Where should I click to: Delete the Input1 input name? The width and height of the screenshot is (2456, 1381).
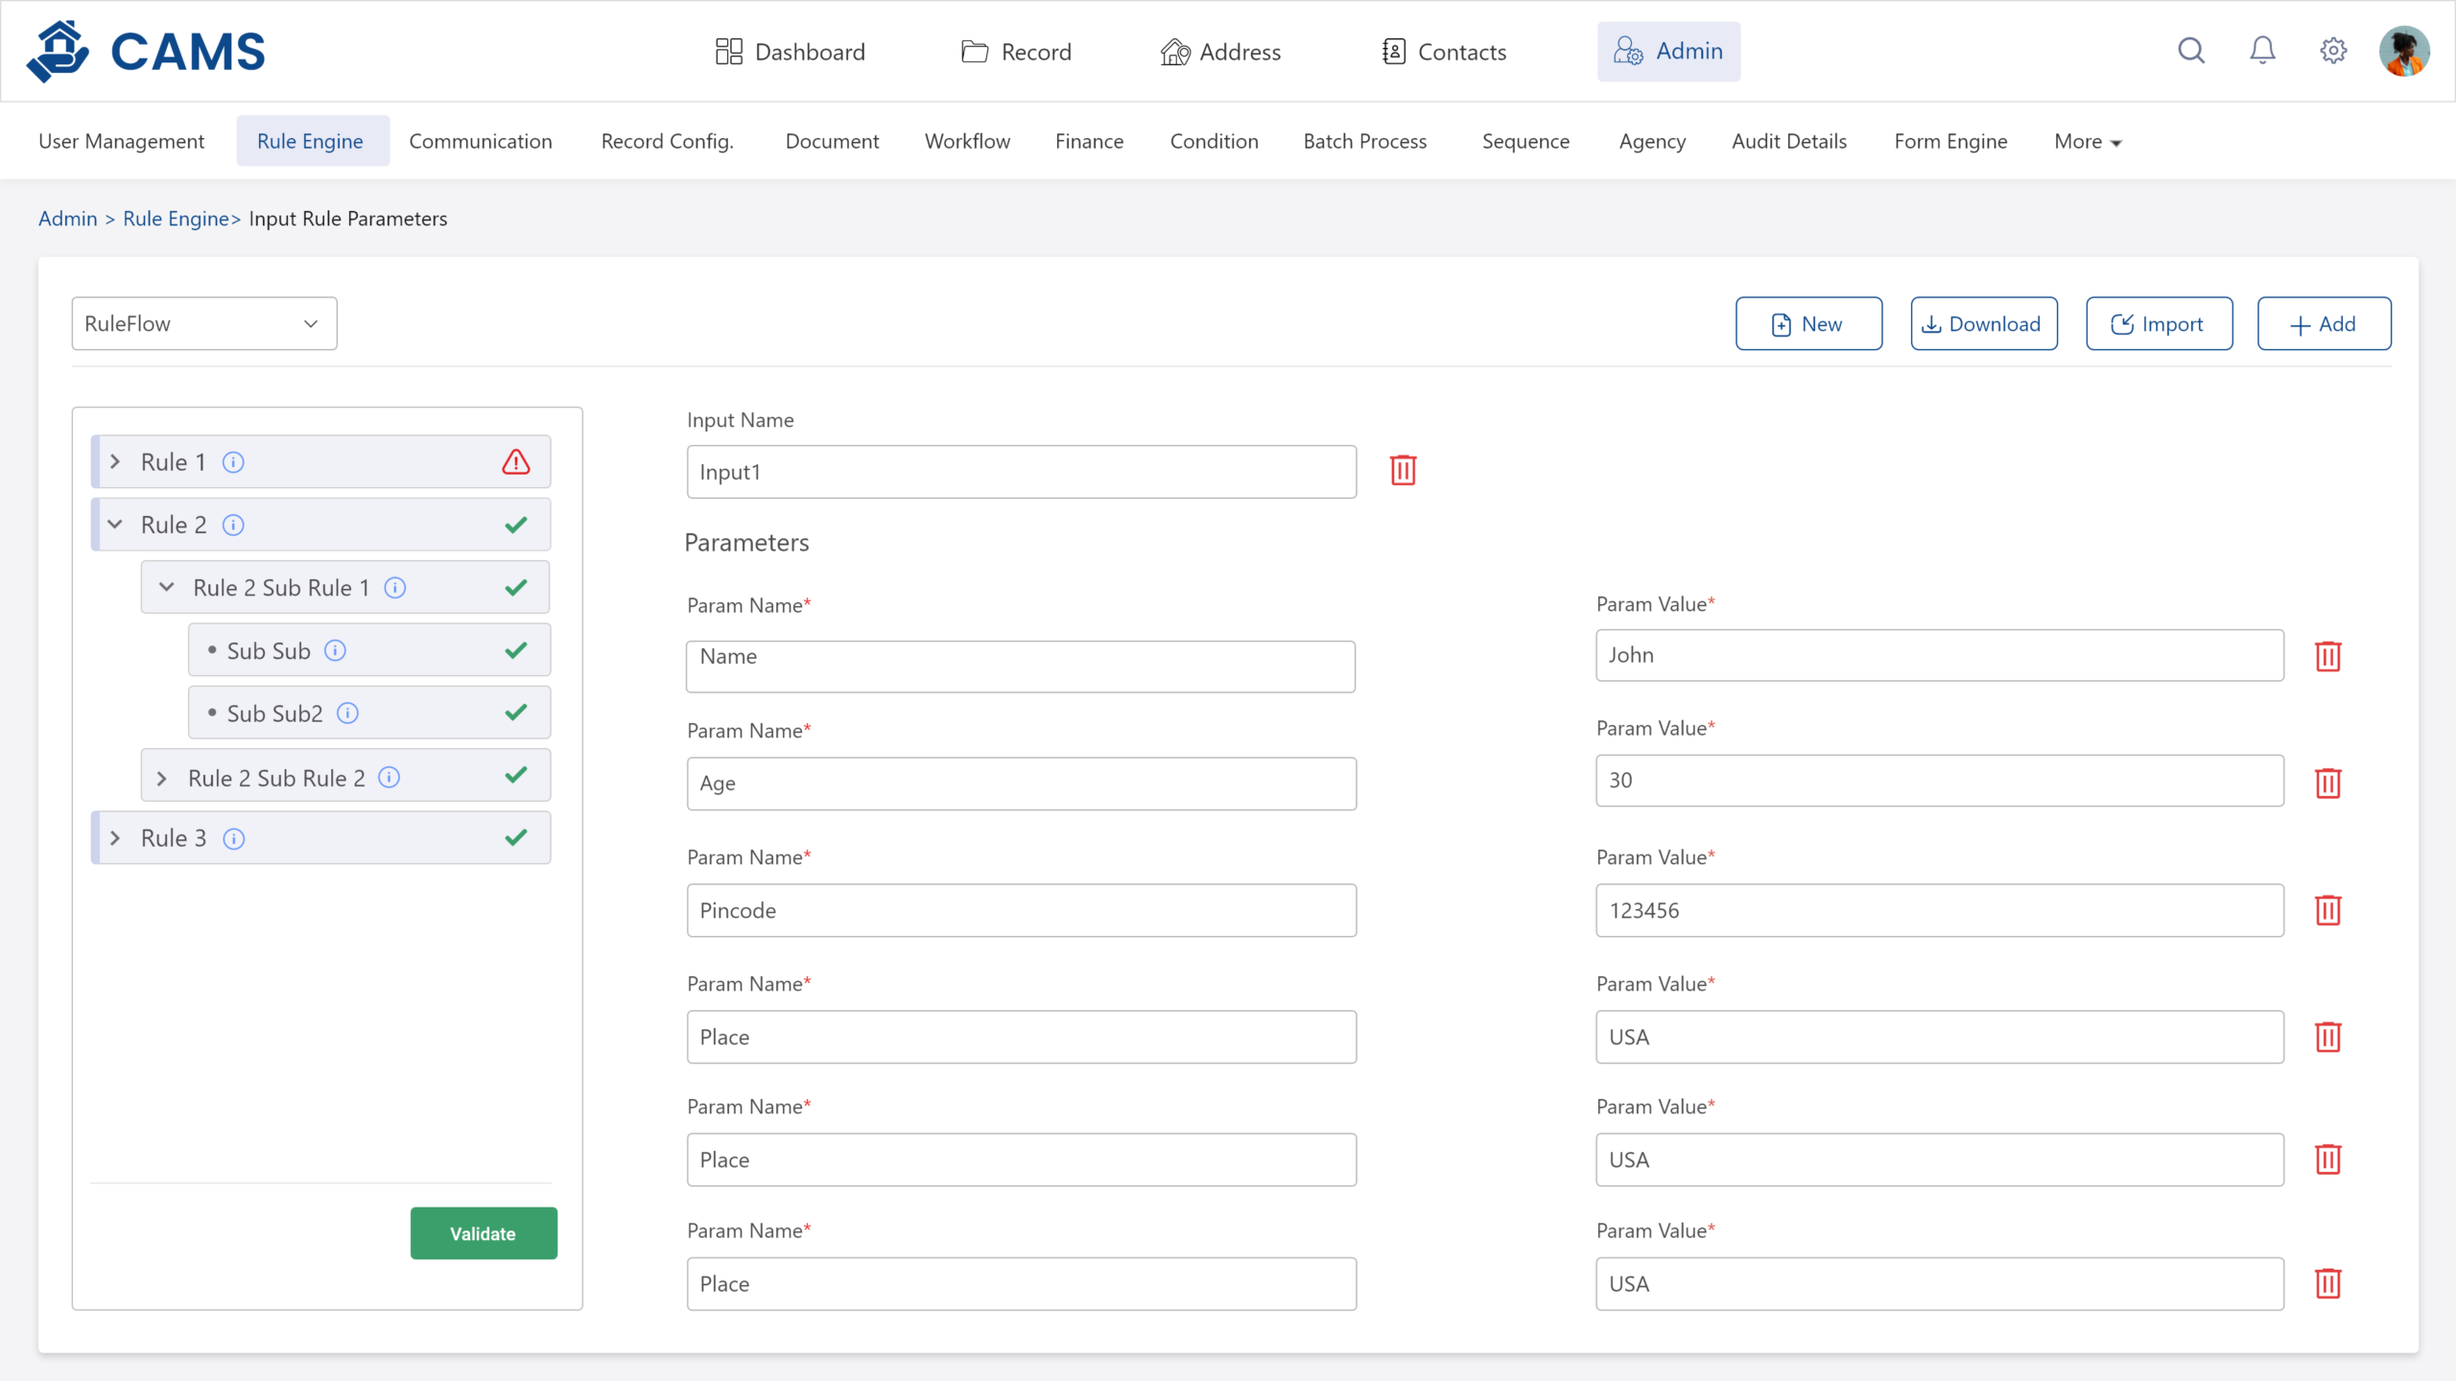(x=1403, y=471)
